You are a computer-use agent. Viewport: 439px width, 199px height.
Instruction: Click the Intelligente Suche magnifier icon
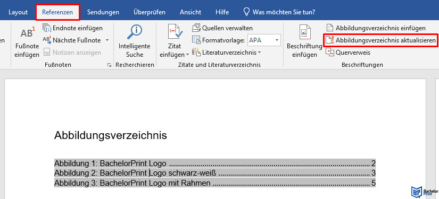[x=135, y=32]
